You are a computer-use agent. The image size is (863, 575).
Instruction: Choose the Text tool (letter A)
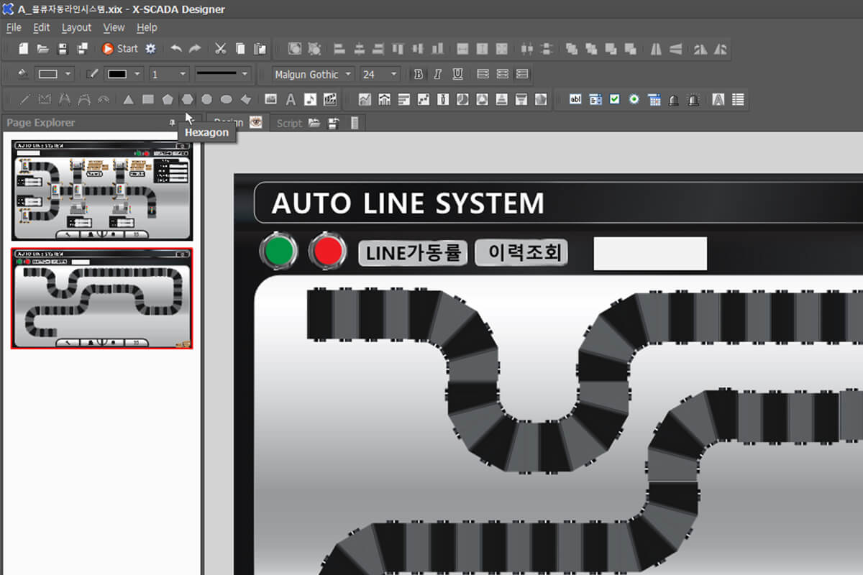coord(291,99)
